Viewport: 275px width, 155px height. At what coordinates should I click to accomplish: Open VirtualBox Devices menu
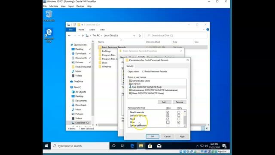[x=80, y=6]
